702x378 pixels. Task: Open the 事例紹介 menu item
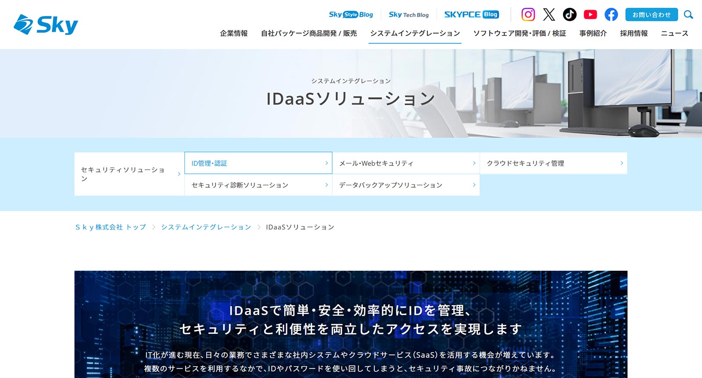[593, 33]
